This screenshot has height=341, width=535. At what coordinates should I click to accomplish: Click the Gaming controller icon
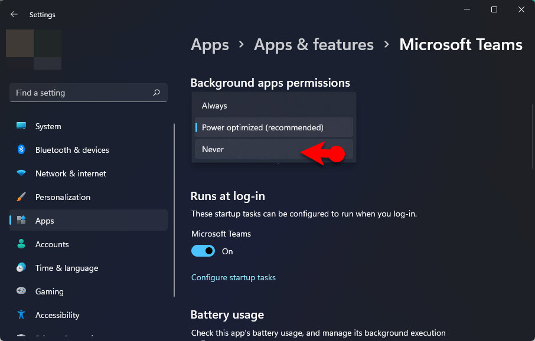[x=21, y=291]
